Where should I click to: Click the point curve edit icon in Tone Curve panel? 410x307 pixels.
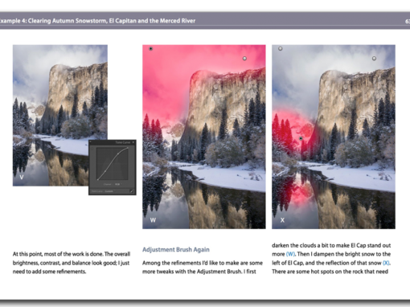(132, 191)
